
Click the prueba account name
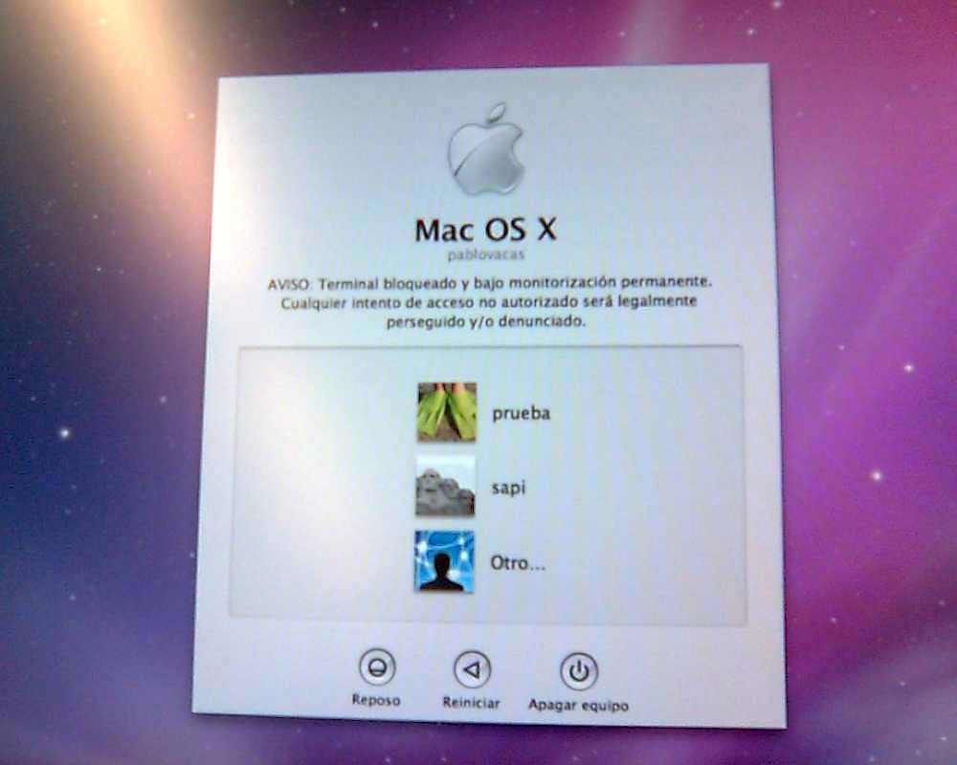coord(522,414)
